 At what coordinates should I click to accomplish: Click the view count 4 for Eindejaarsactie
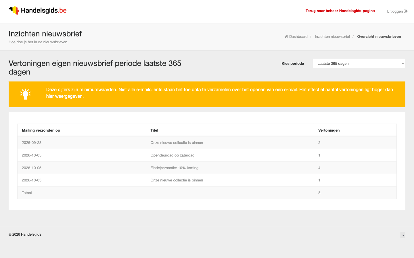point(319,168)
